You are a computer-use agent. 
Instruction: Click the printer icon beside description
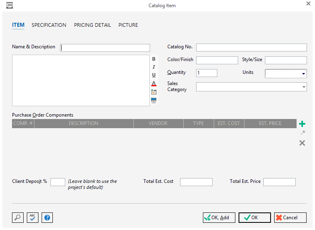point(154,100)
